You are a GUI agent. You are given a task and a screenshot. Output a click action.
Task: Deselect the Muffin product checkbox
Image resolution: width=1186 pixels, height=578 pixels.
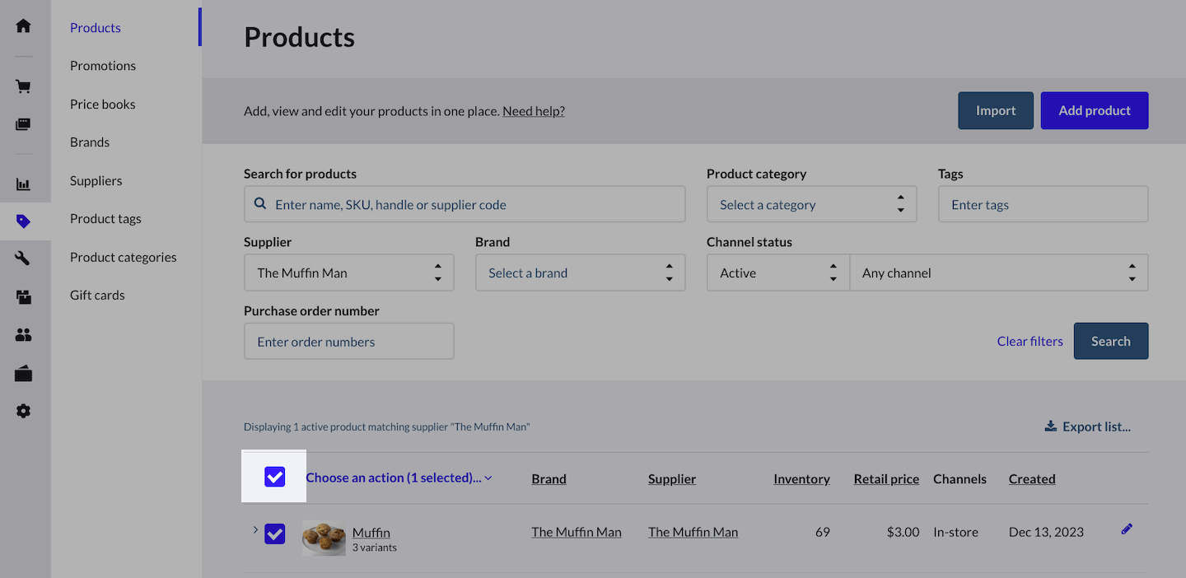(274, 534)
